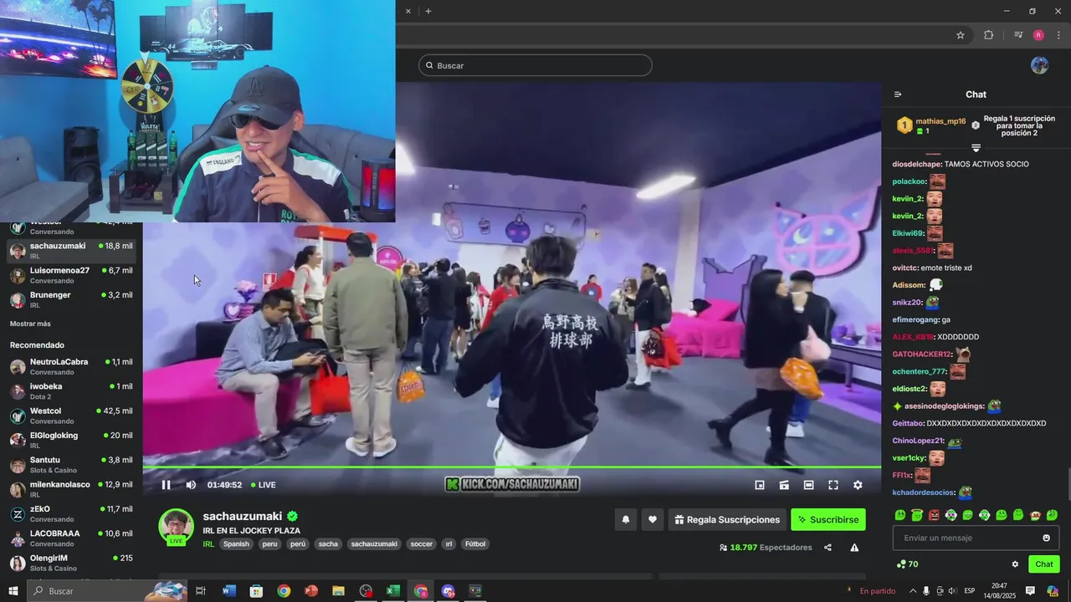
Task: Click mathias_mp16 top gifter name
Action: (940, 121)
